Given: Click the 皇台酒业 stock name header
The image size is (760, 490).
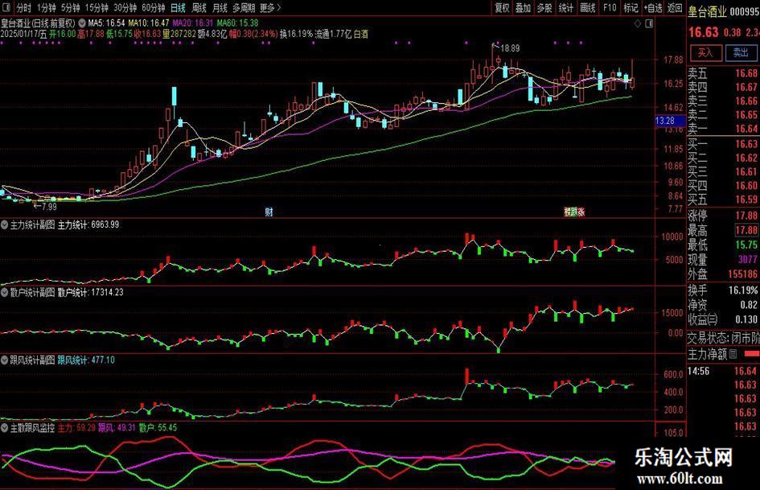Looking at the screenshot, I should (x=707, y=12).
